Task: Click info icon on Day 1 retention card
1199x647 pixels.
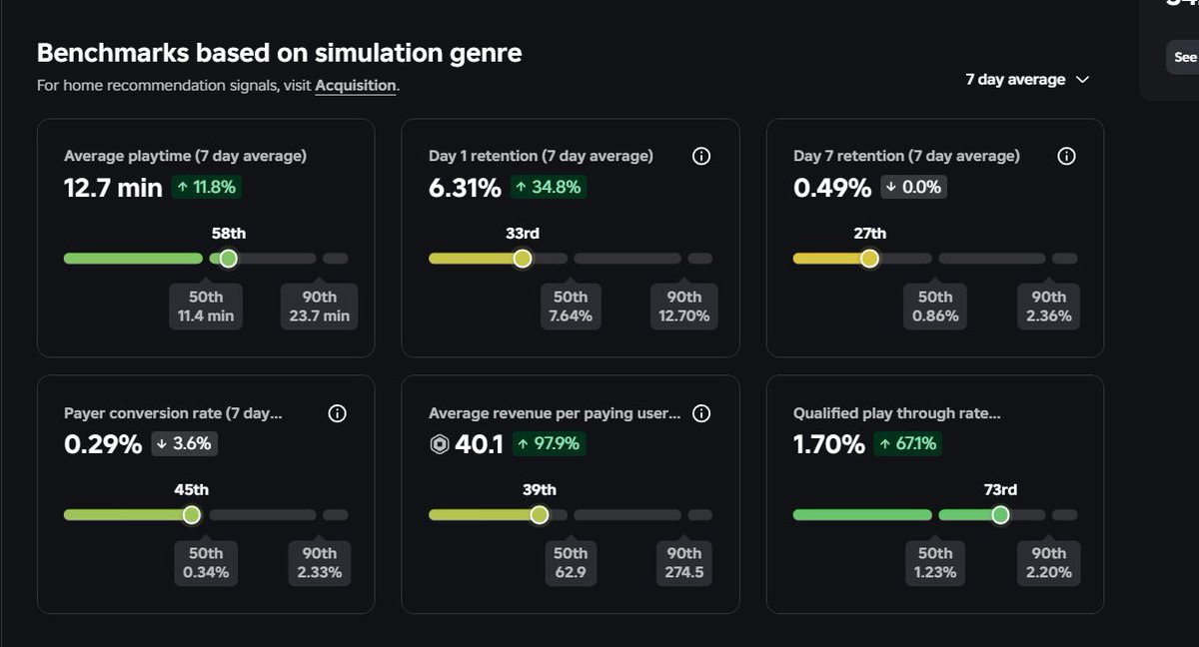Action: [x=701, y=156]
